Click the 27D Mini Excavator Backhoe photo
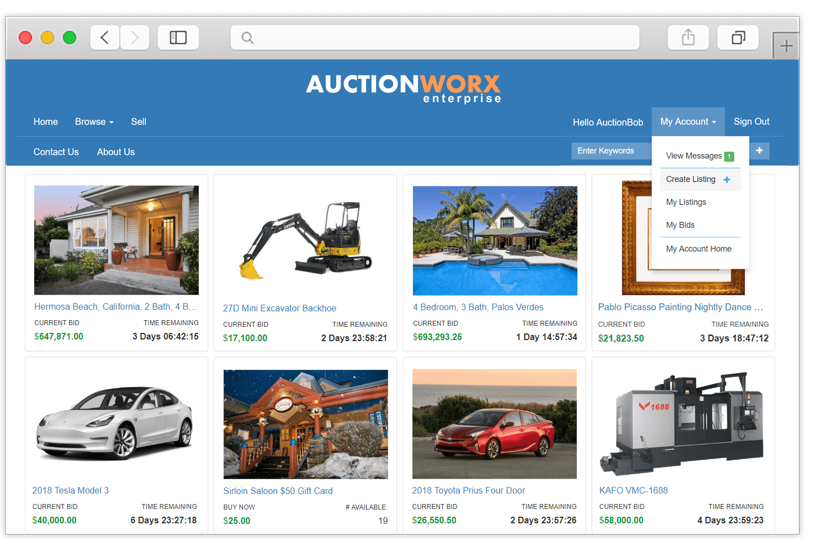Screen dimensions: 817x541 305,237
